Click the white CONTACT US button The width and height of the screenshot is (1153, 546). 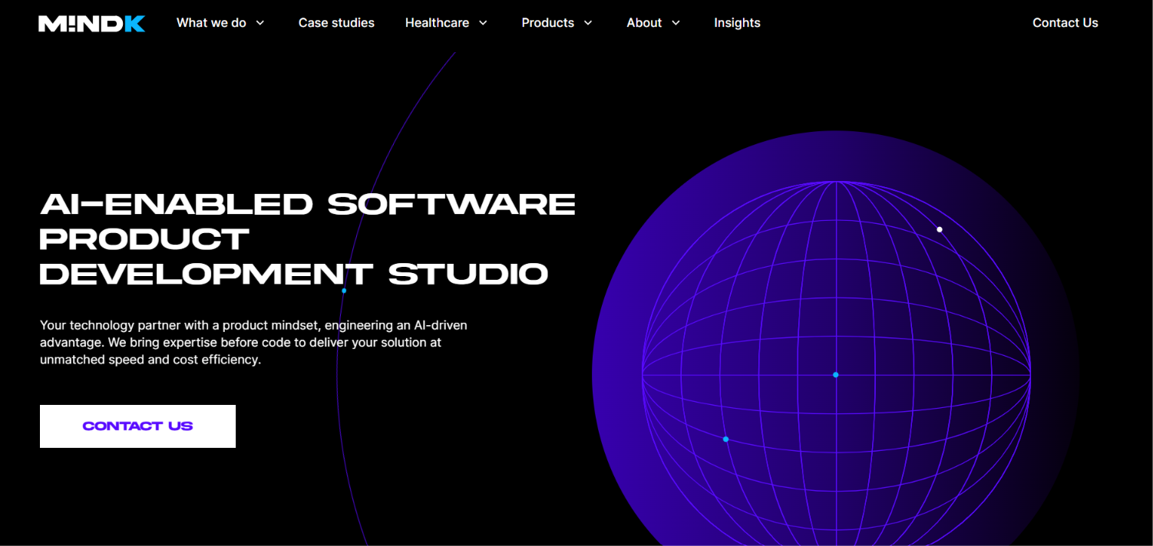pyautogui.click(x=137, y=426)
